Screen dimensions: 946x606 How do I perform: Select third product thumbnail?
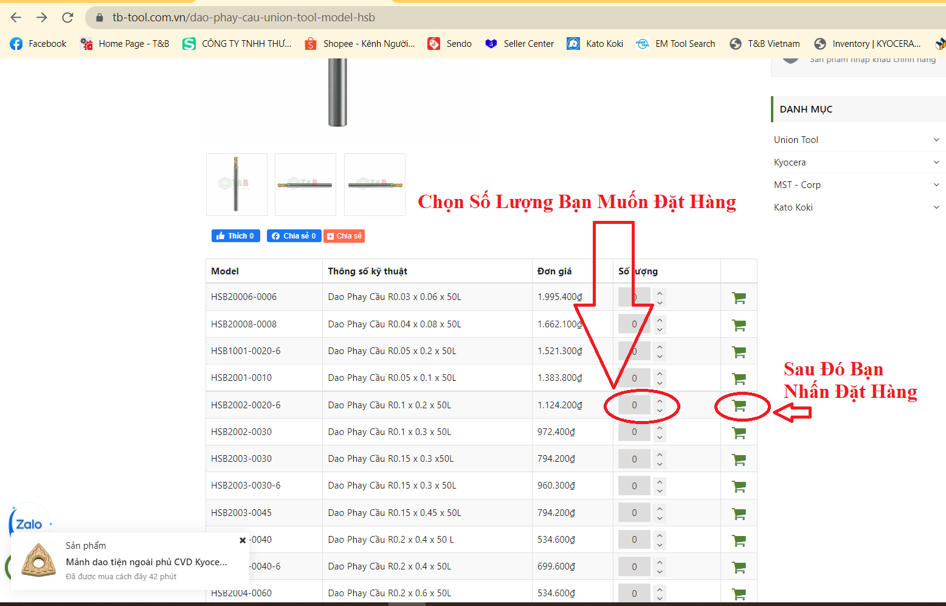375,184
